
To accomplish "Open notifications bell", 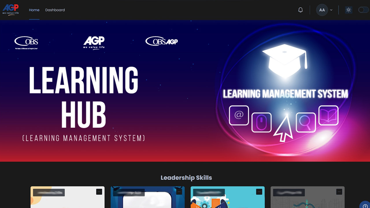I will [301, 10].
